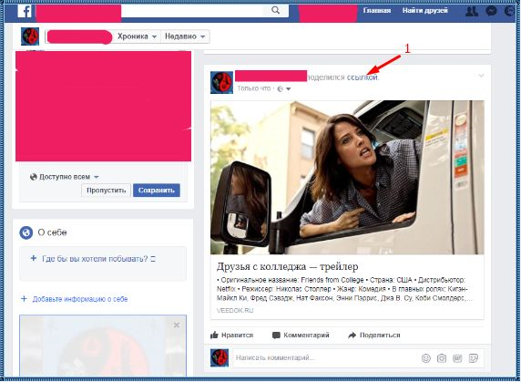Like the post with Нравится

[x=231, y=335]
